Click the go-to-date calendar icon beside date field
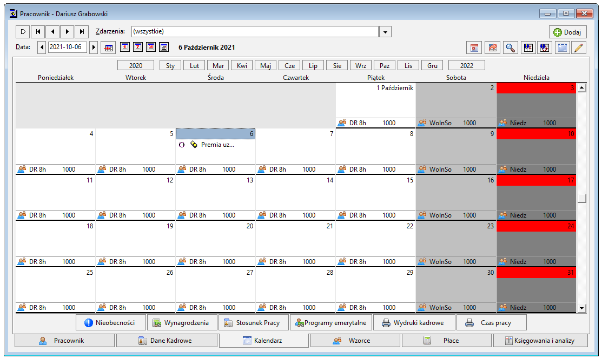 (x=109, y=48)
